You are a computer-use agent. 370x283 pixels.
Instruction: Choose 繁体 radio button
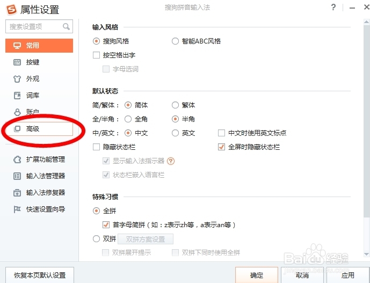(x=175, y=105)
